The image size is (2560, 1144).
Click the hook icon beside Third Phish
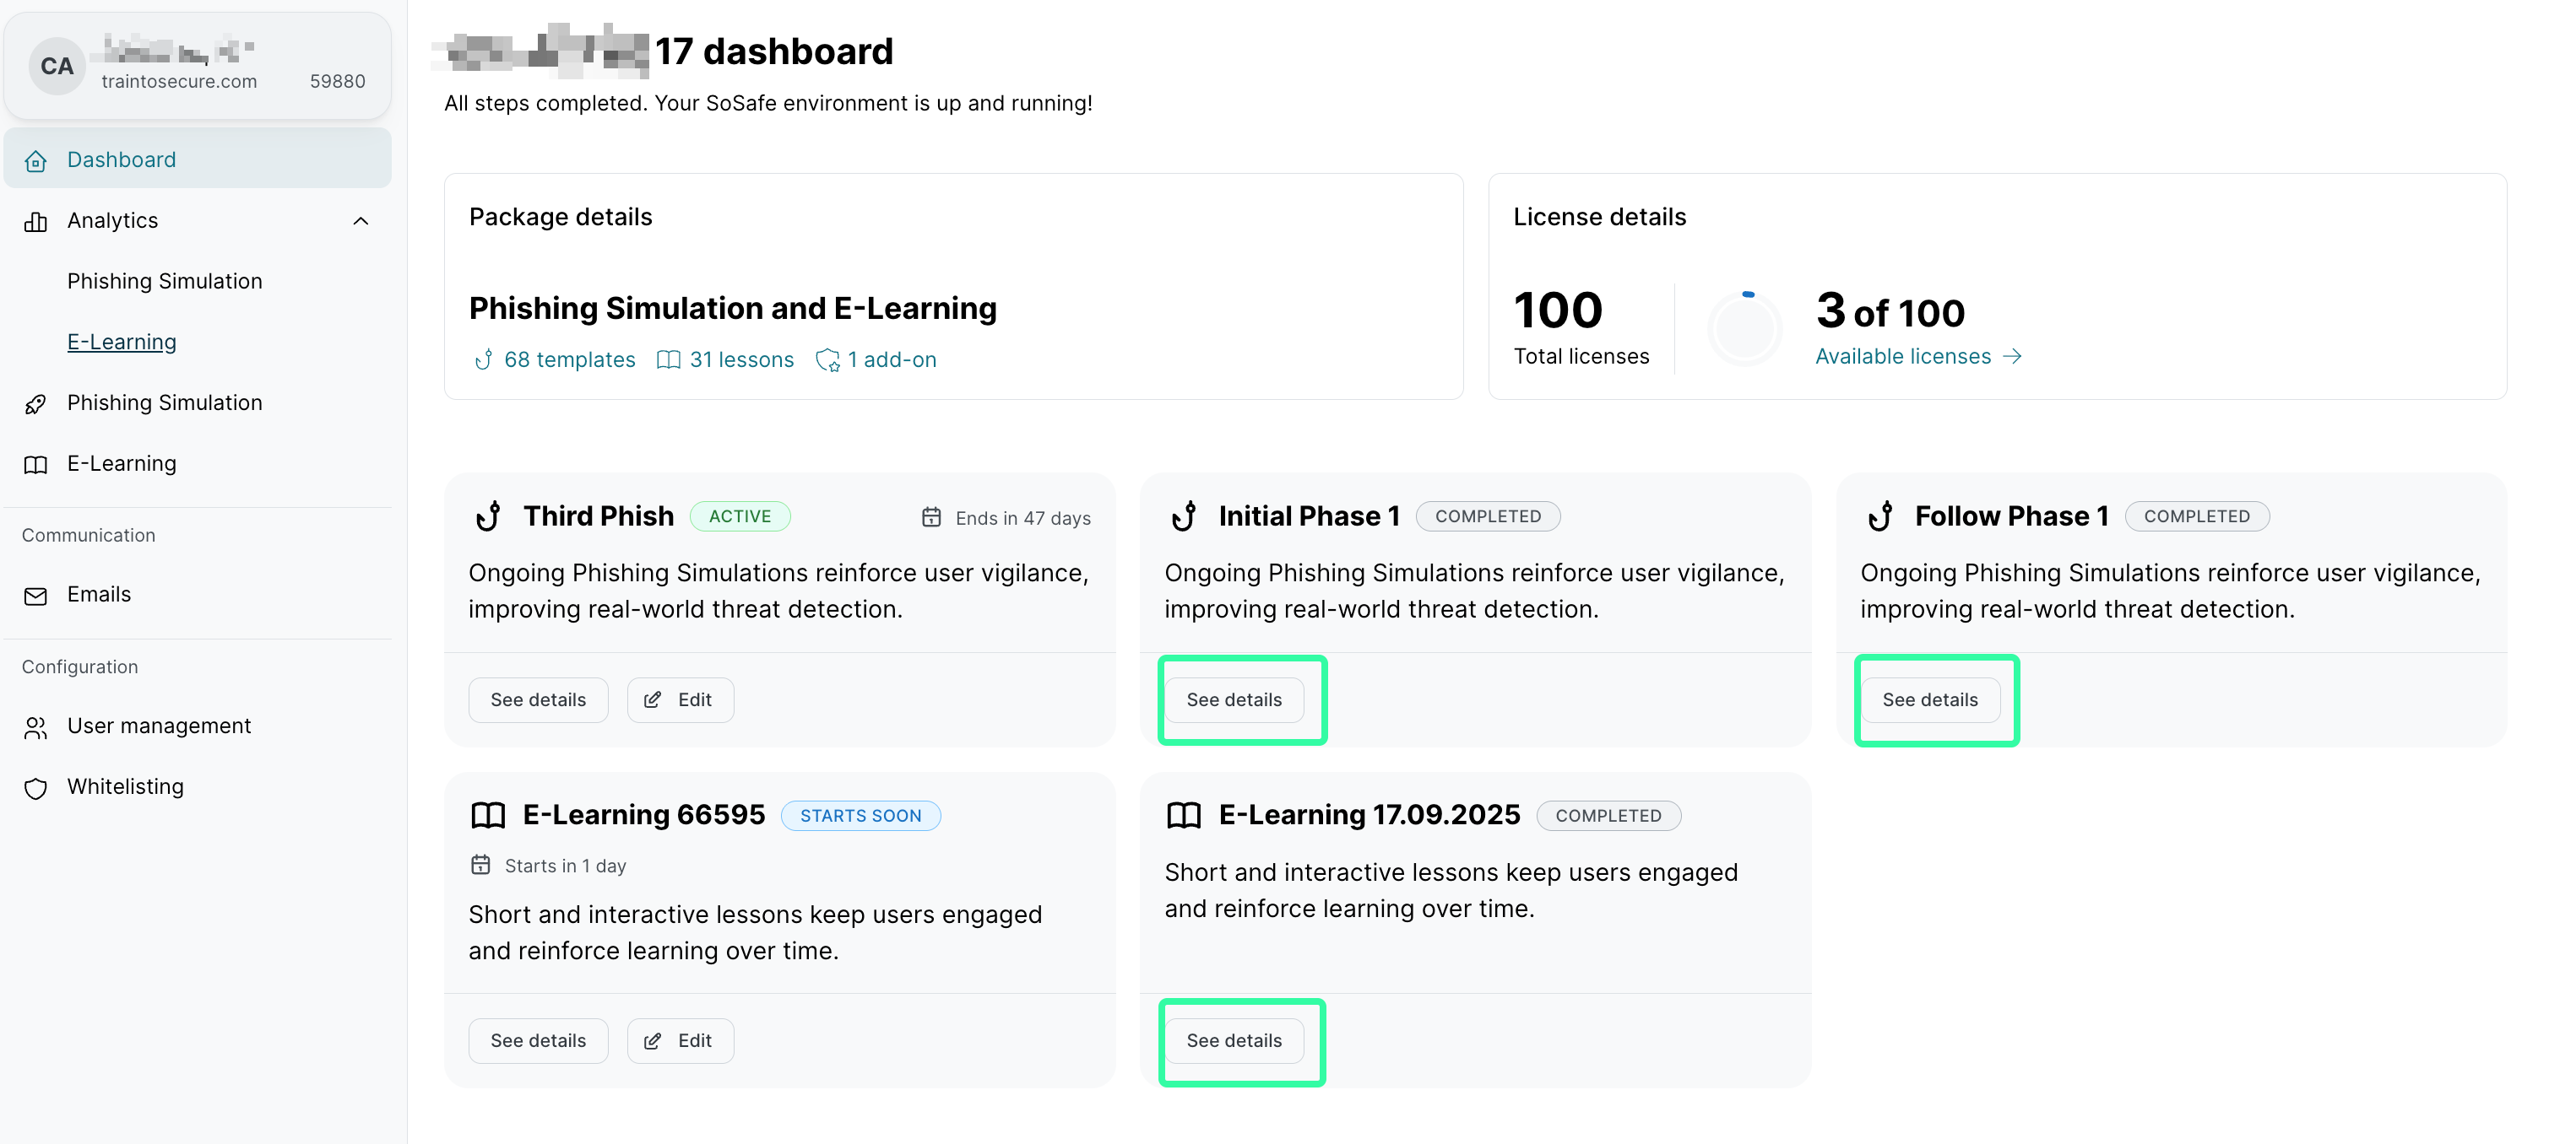point(488,516)
